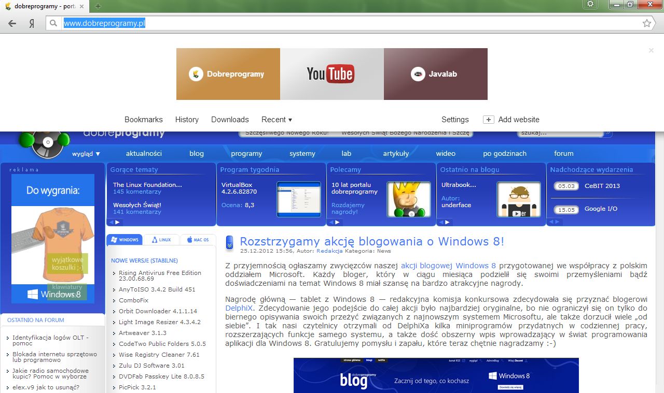The height and width of the screenshot is (393, 664).
Task: Go to blog section
Action: (197, 154)
